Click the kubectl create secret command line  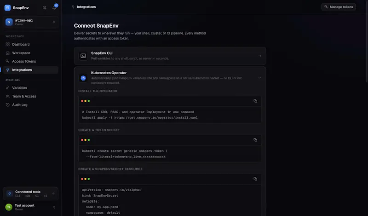(x=125, y=151)
